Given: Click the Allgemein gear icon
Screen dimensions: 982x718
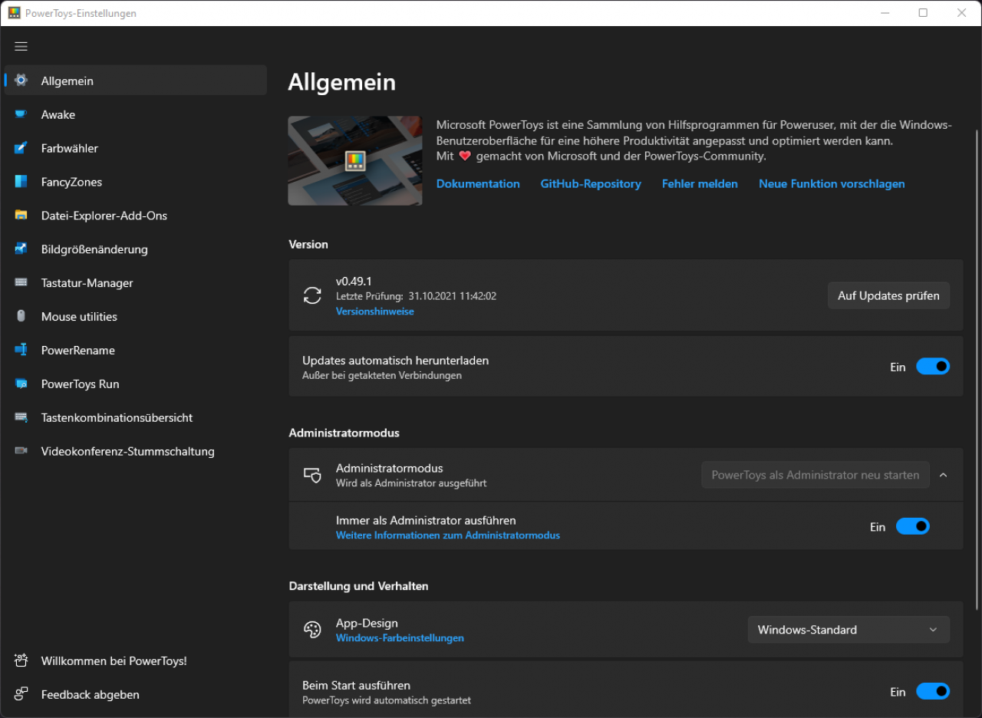Looking at the screenshot, I should [21, 81].
